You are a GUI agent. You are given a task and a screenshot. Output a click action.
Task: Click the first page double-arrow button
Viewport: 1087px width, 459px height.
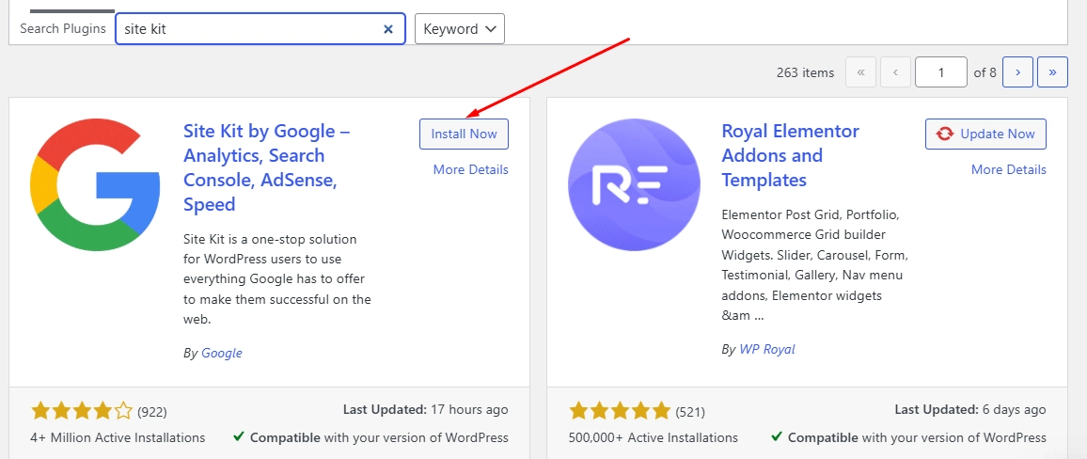coord(861,72)
